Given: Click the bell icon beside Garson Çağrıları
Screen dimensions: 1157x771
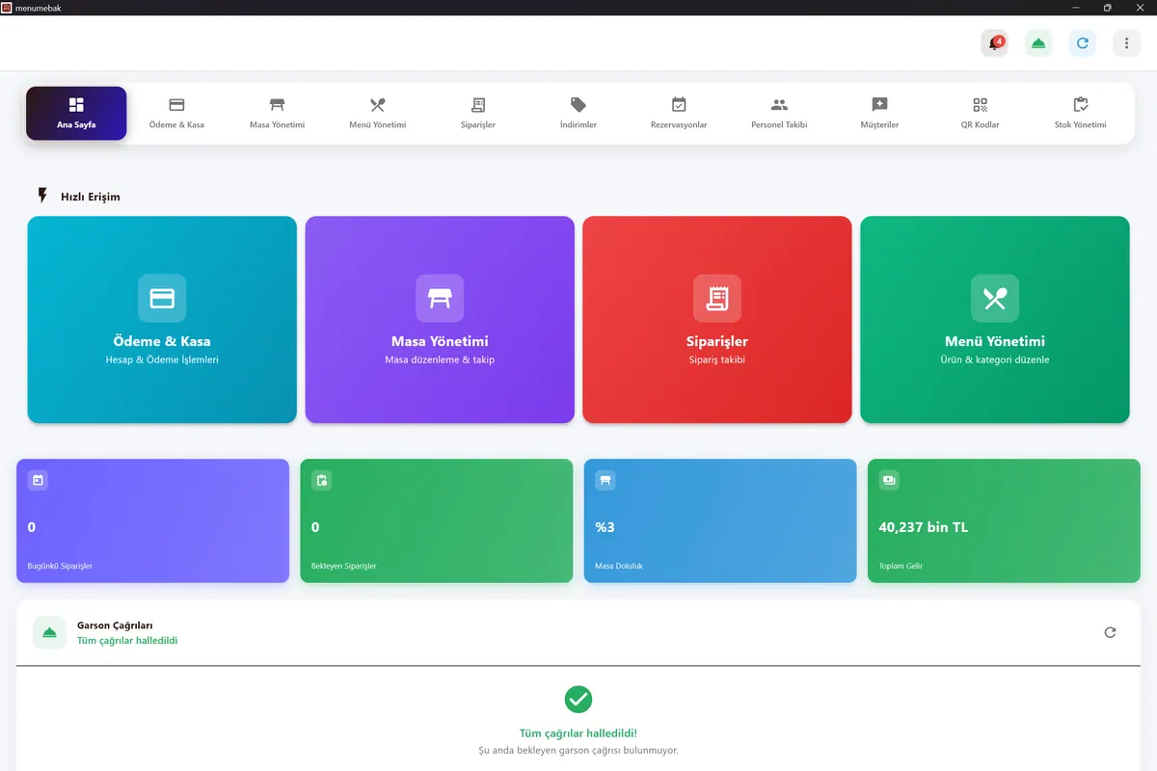Looking at the screenshot, I should click(50, 632).
